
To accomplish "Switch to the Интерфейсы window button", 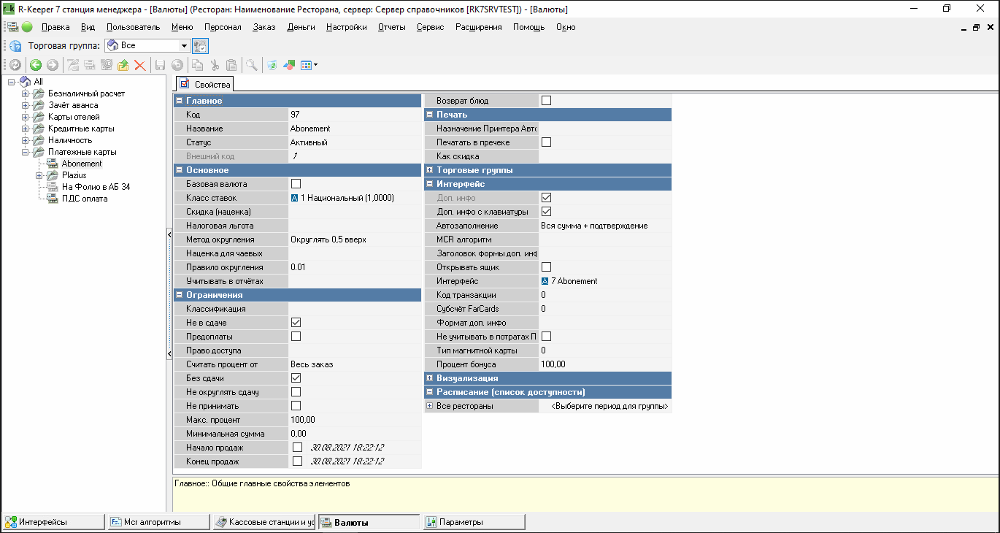I will tap(54, 522).
